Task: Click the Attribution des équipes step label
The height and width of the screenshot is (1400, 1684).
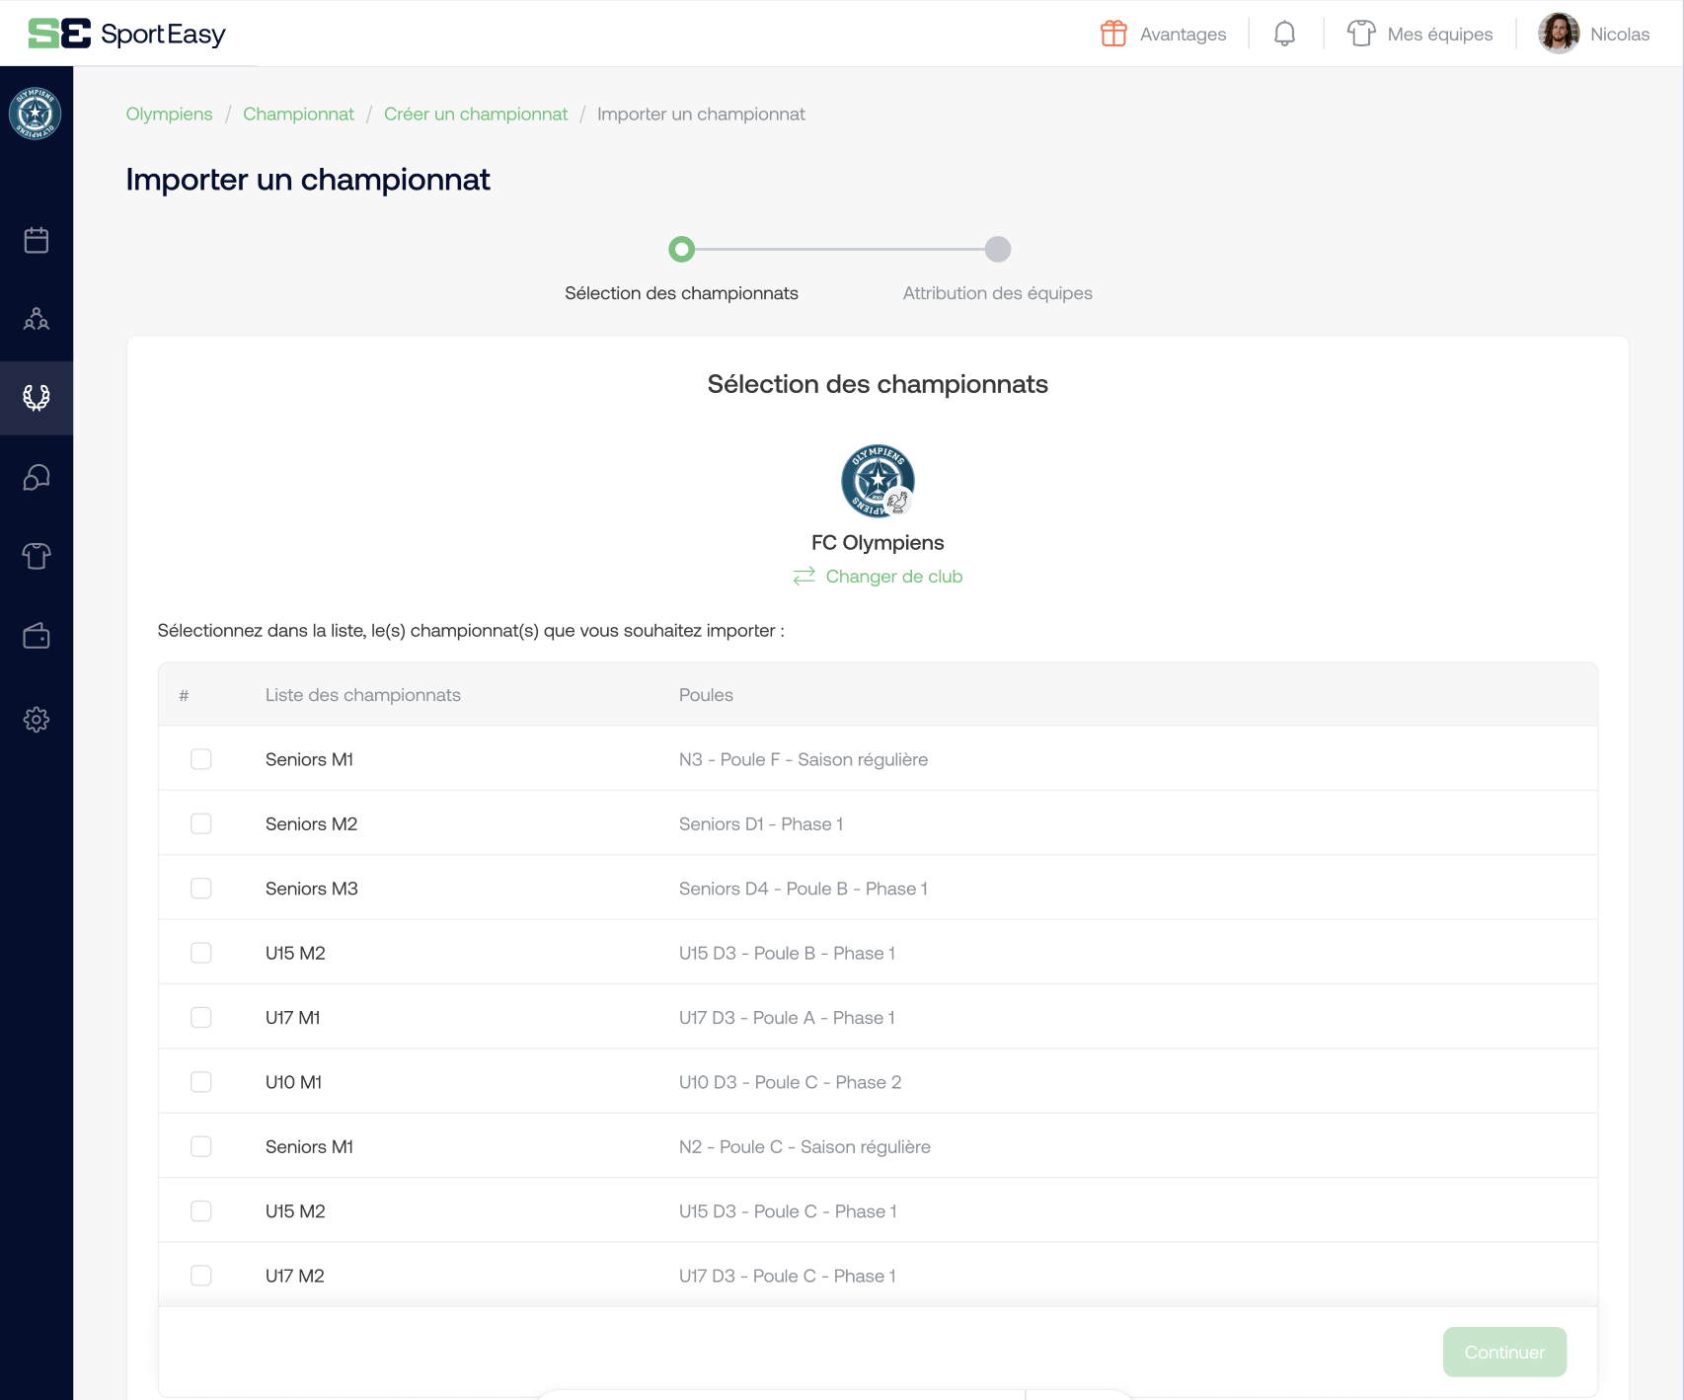Action: click(998, 293)
